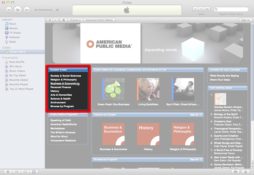Viewport: 254px width, 175px height.
Task: Open Composers Datebook program
Action: point(63,141)
